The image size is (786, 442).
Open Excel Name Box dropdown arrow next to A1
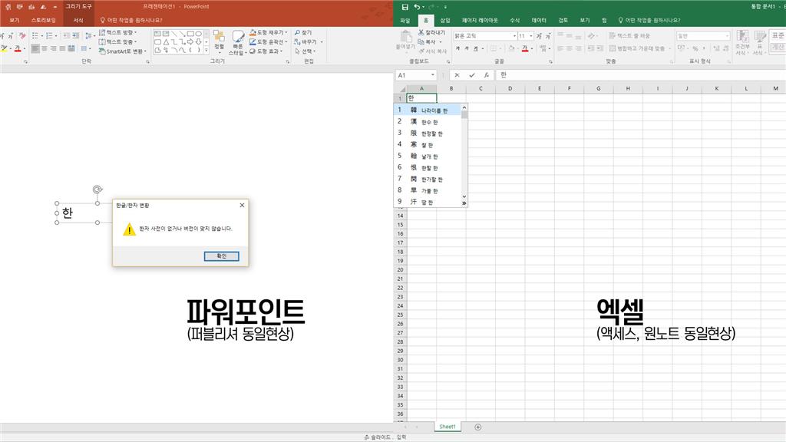(433, 75)
